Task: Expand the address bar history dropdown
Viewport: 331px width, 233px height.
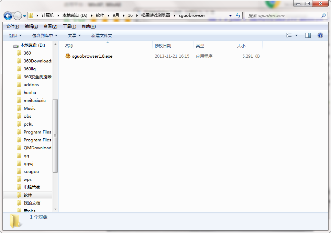Action: coord(230,15)
